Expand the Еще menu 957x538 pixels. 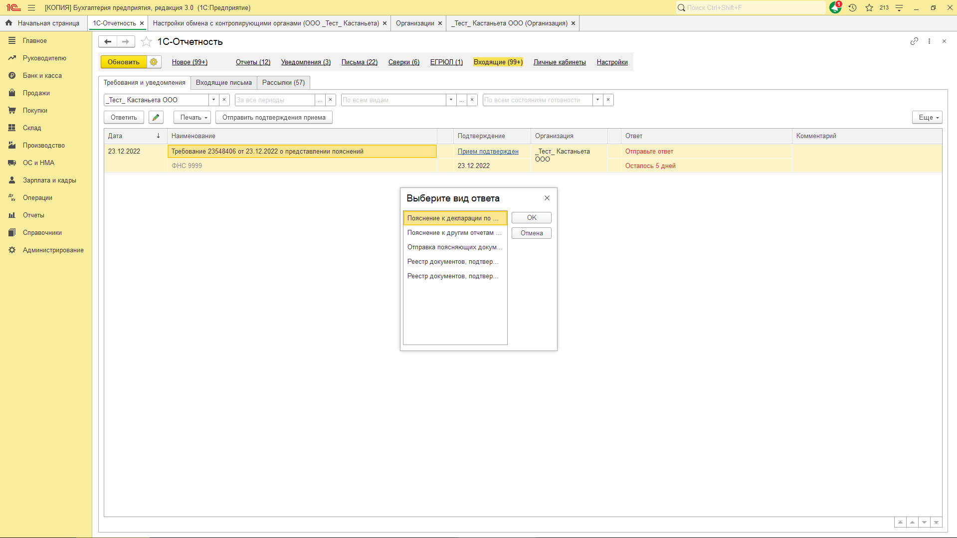pos(927,117)
